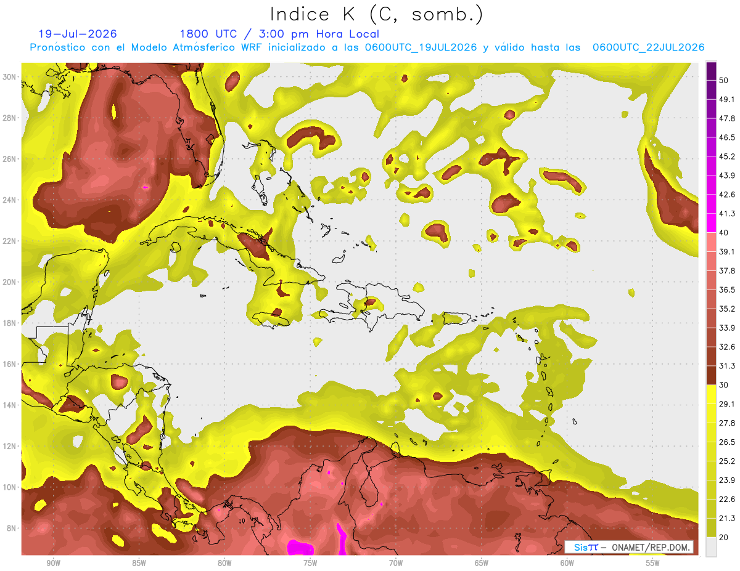This screenshot has height=571, width=740.
Task: Click the colorbar value 43.9
Action: click(x=726, y=176)
